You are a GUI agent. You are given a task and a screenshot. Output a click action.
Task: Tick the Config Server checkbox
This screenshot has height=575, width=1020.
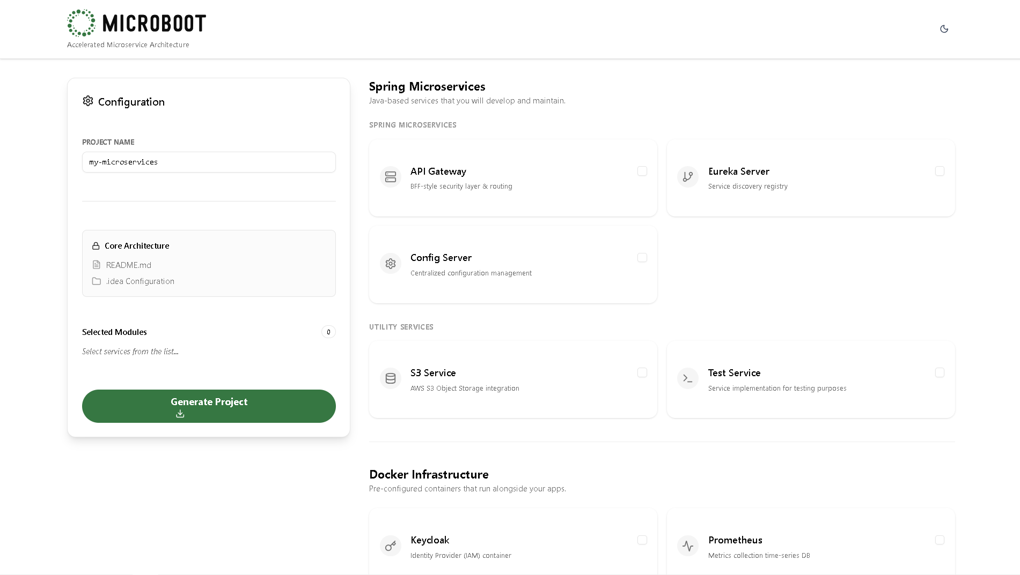coord(642,258)
